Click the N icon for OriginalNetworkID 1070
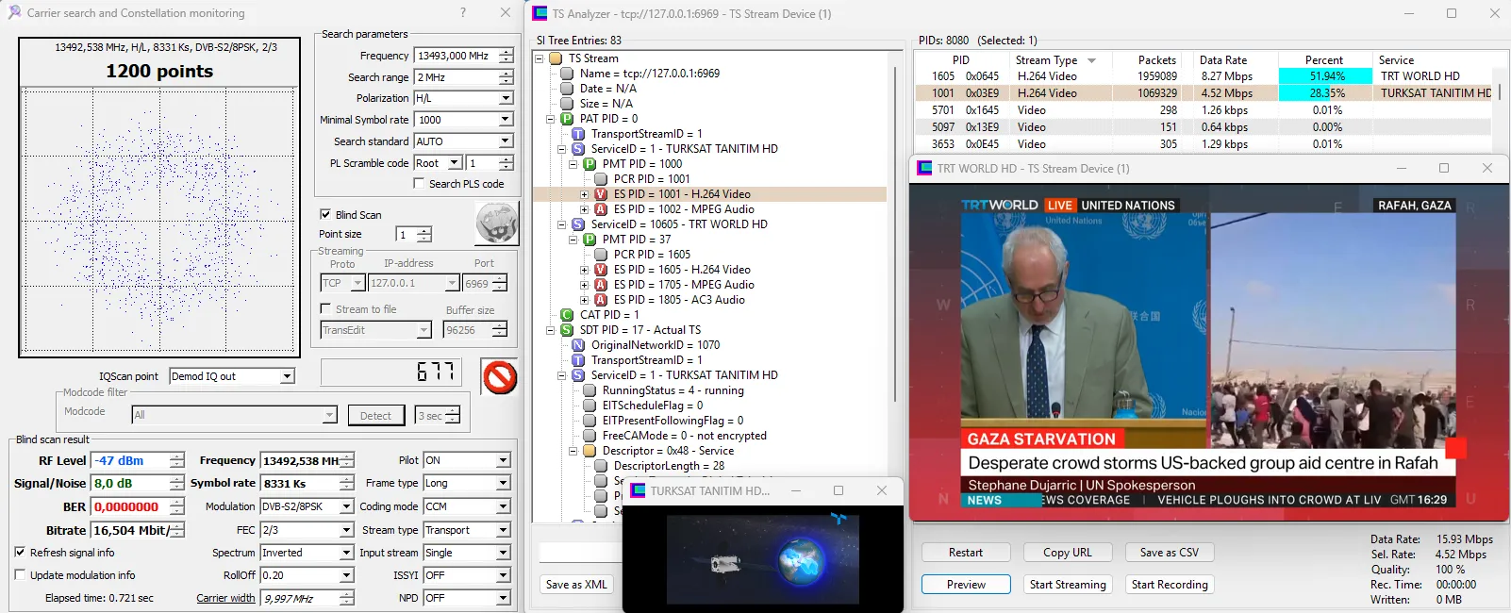Screen dimensions: 1511x613 click(x=578, y=345)
